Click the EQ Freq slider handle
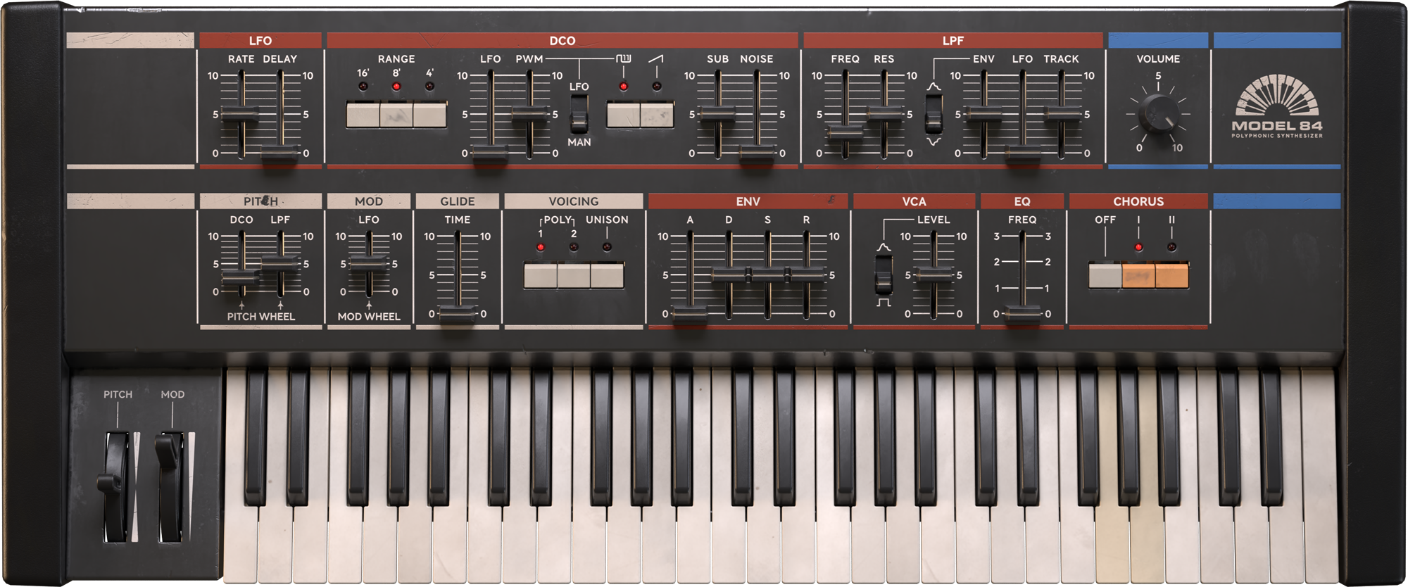1408x587 pixels. (1022, 314)
